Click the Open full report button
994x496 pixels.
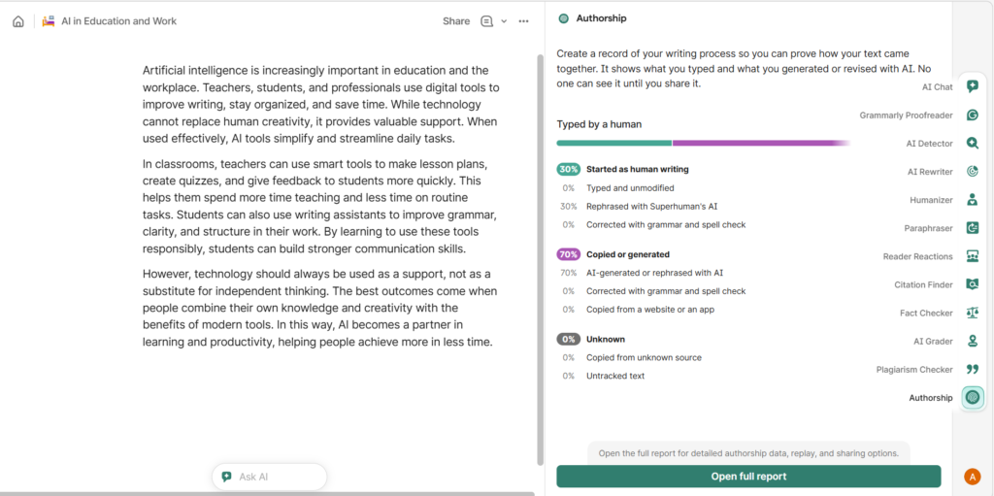[748, 477]
